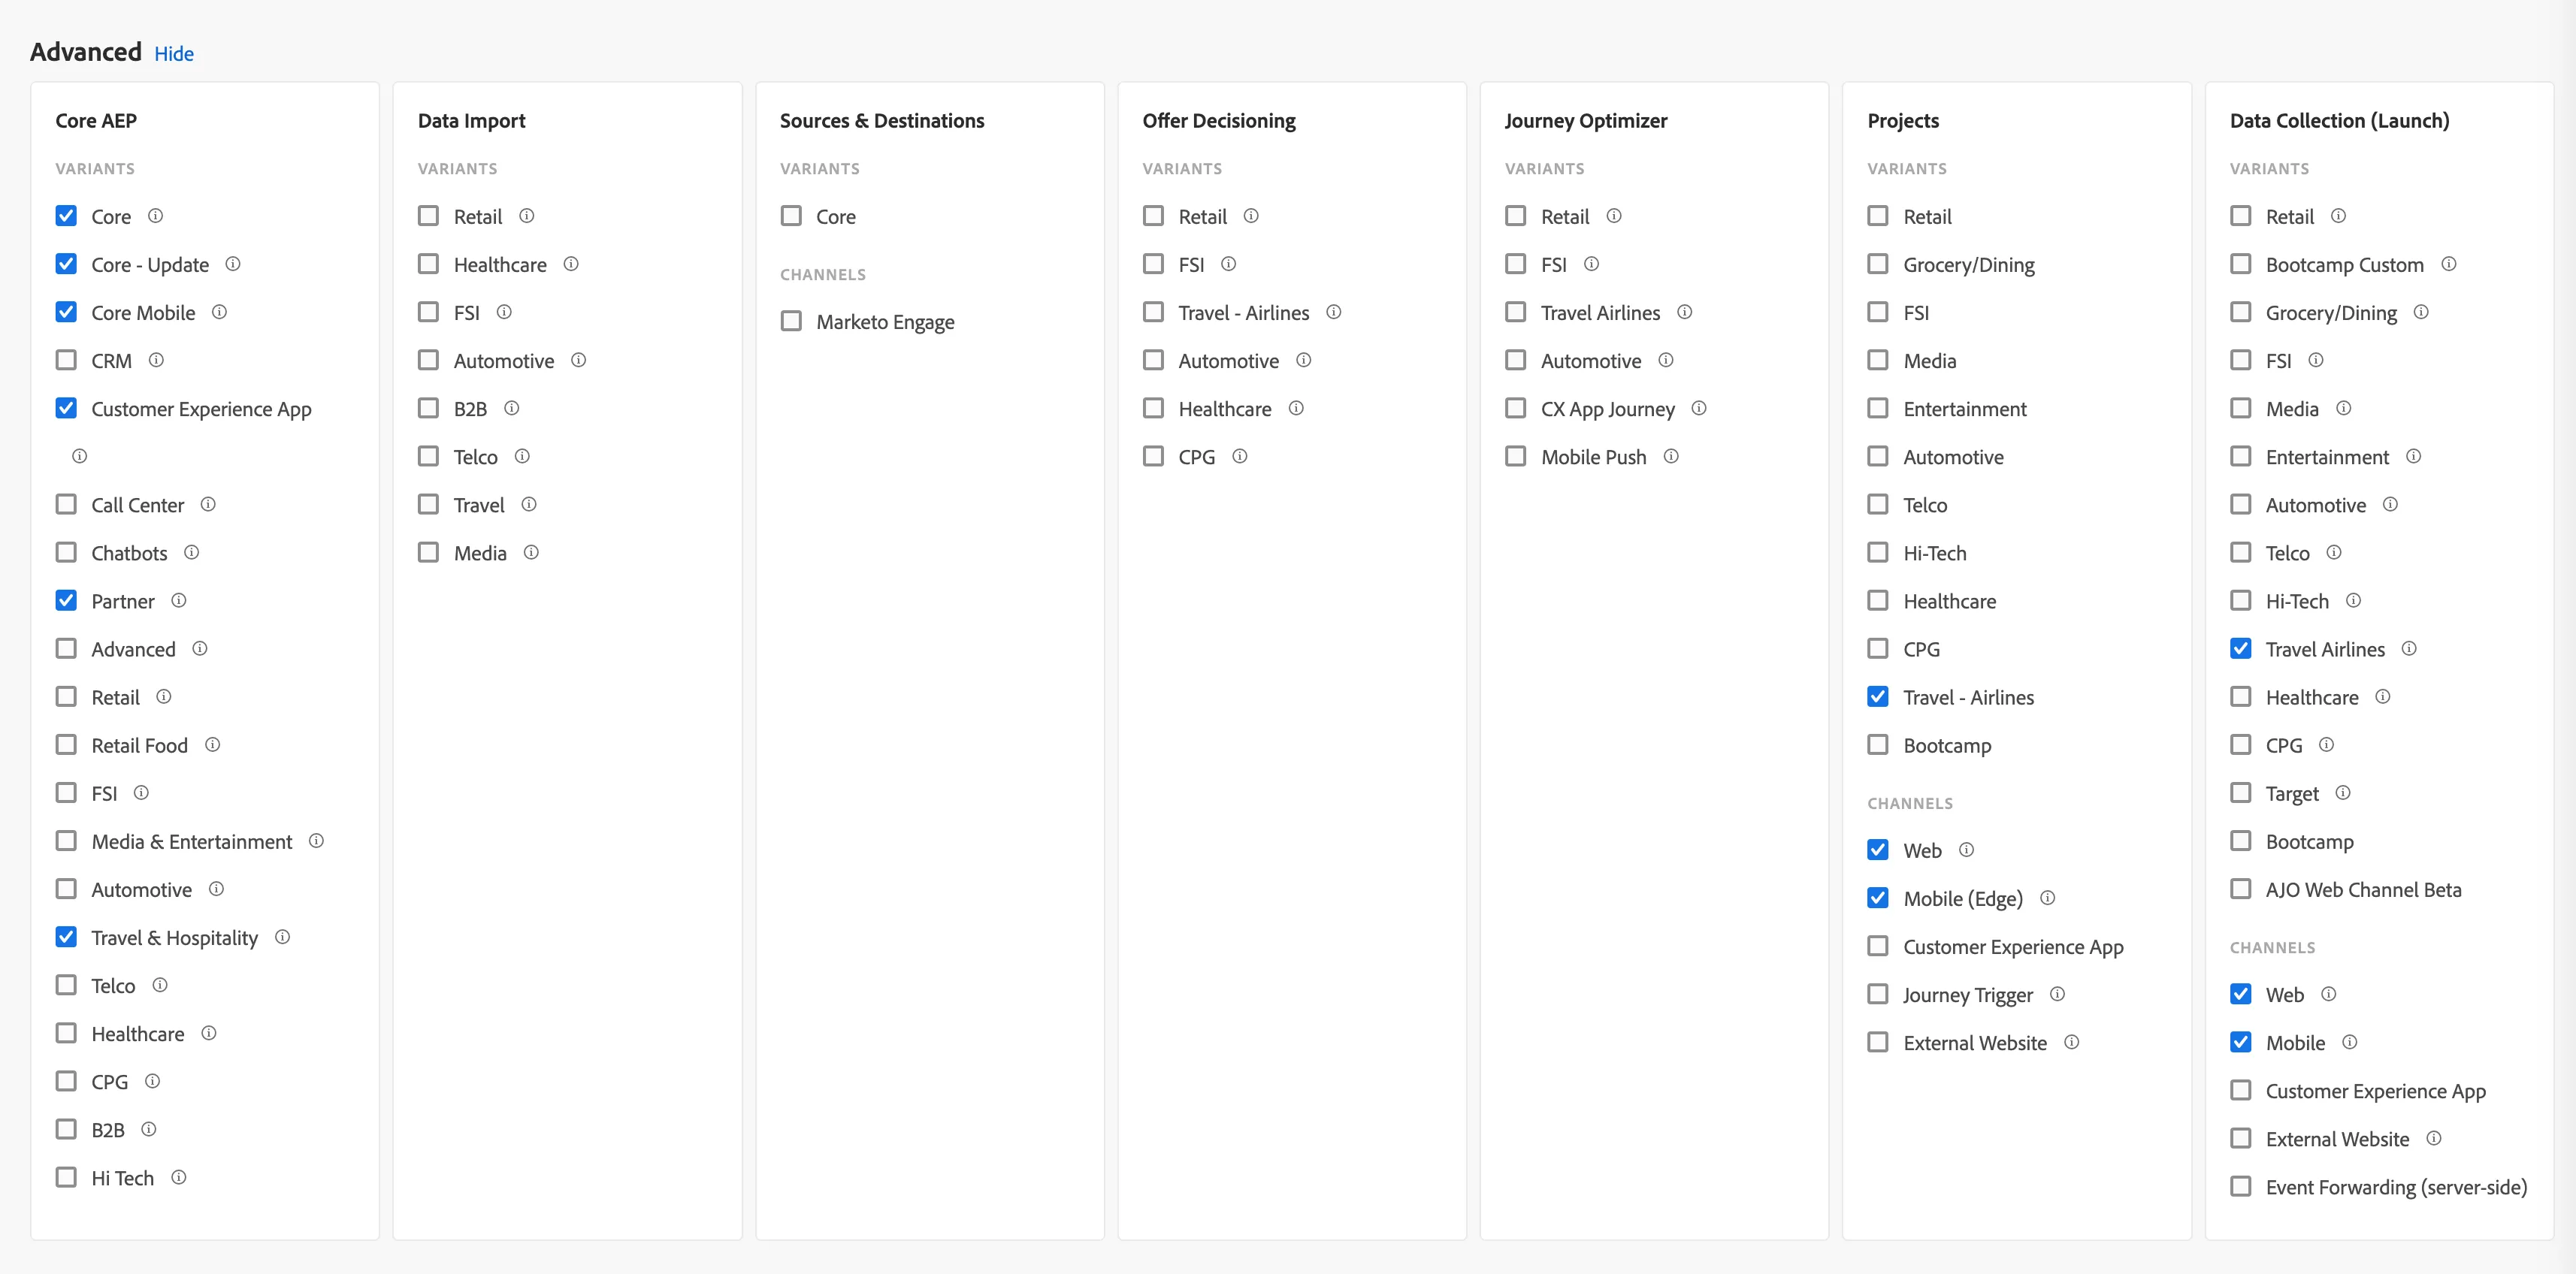Click info icon beside Hi Tech
Viewport: 2576px width, 1274px height.
point(178,1177)
